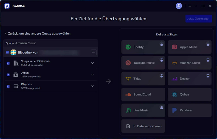Screen dimensions: 217x139
Task: Click the Pandora logo icon
Action: 174,110
